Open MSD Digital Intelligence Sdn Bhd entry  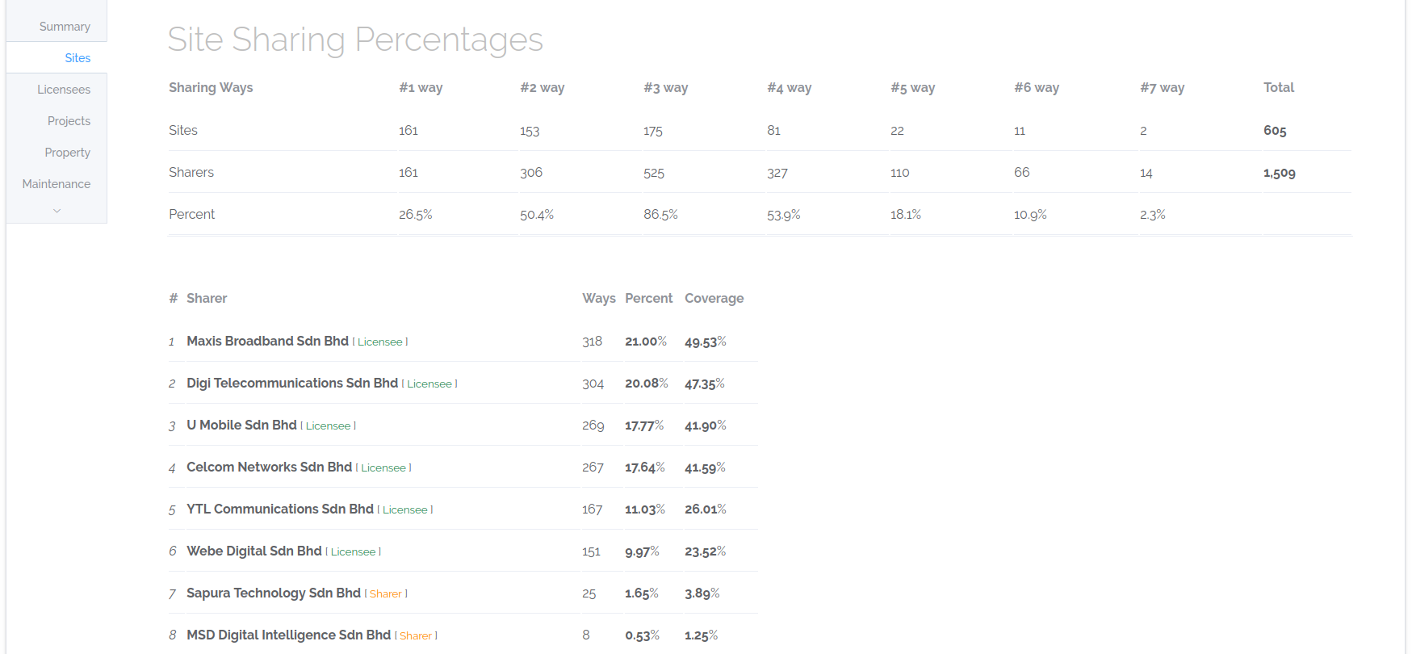(288, 635)
